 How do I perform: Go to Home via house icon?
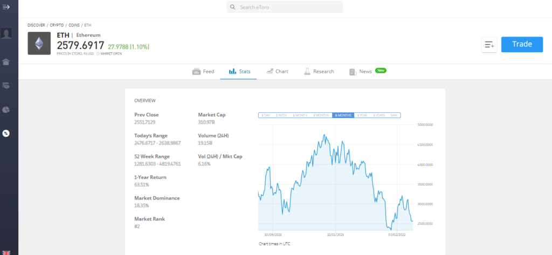(x=6, y=62)
